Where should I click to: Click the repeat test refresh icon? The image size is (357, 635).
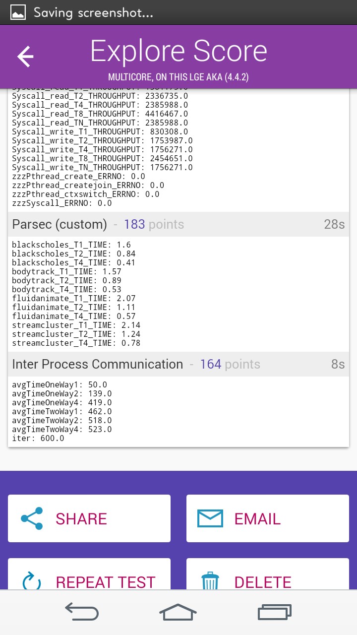coord(32,581)
